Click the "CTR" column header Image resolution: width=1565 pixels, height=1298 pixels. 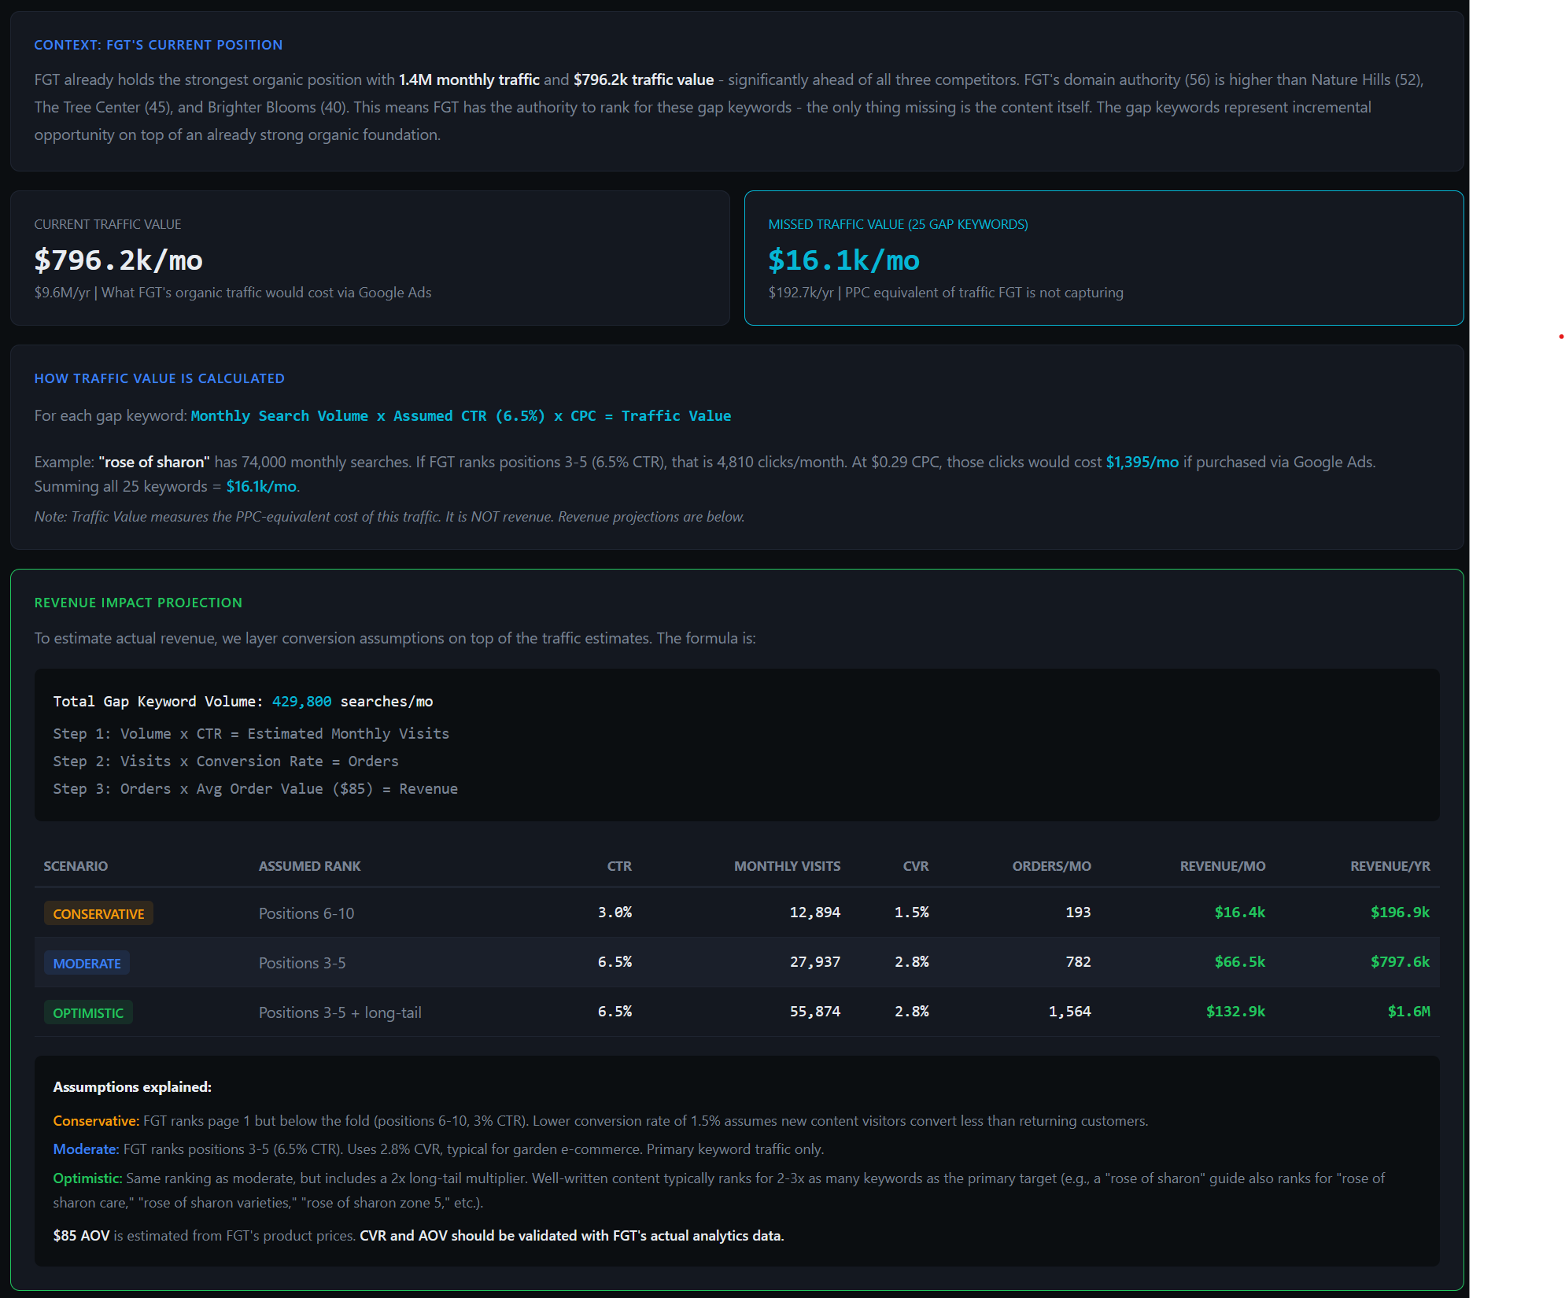coord(619,866)
